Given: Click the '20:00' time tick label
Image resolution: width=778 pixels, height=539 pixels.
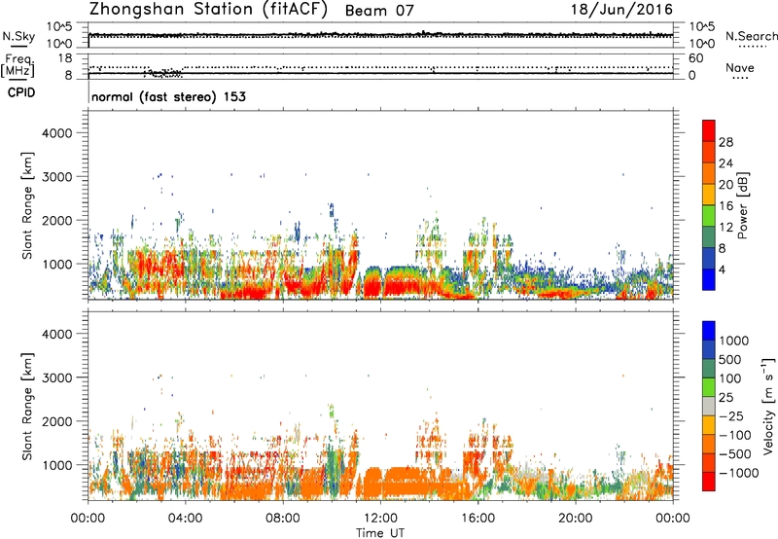Looking at the screenshot, I should pos(576,519).
